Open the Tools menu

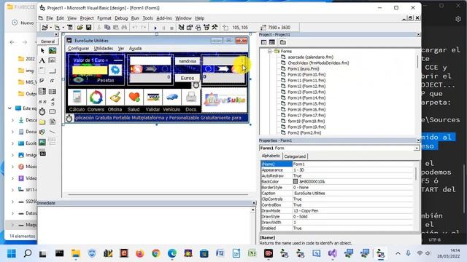point(147,18)
